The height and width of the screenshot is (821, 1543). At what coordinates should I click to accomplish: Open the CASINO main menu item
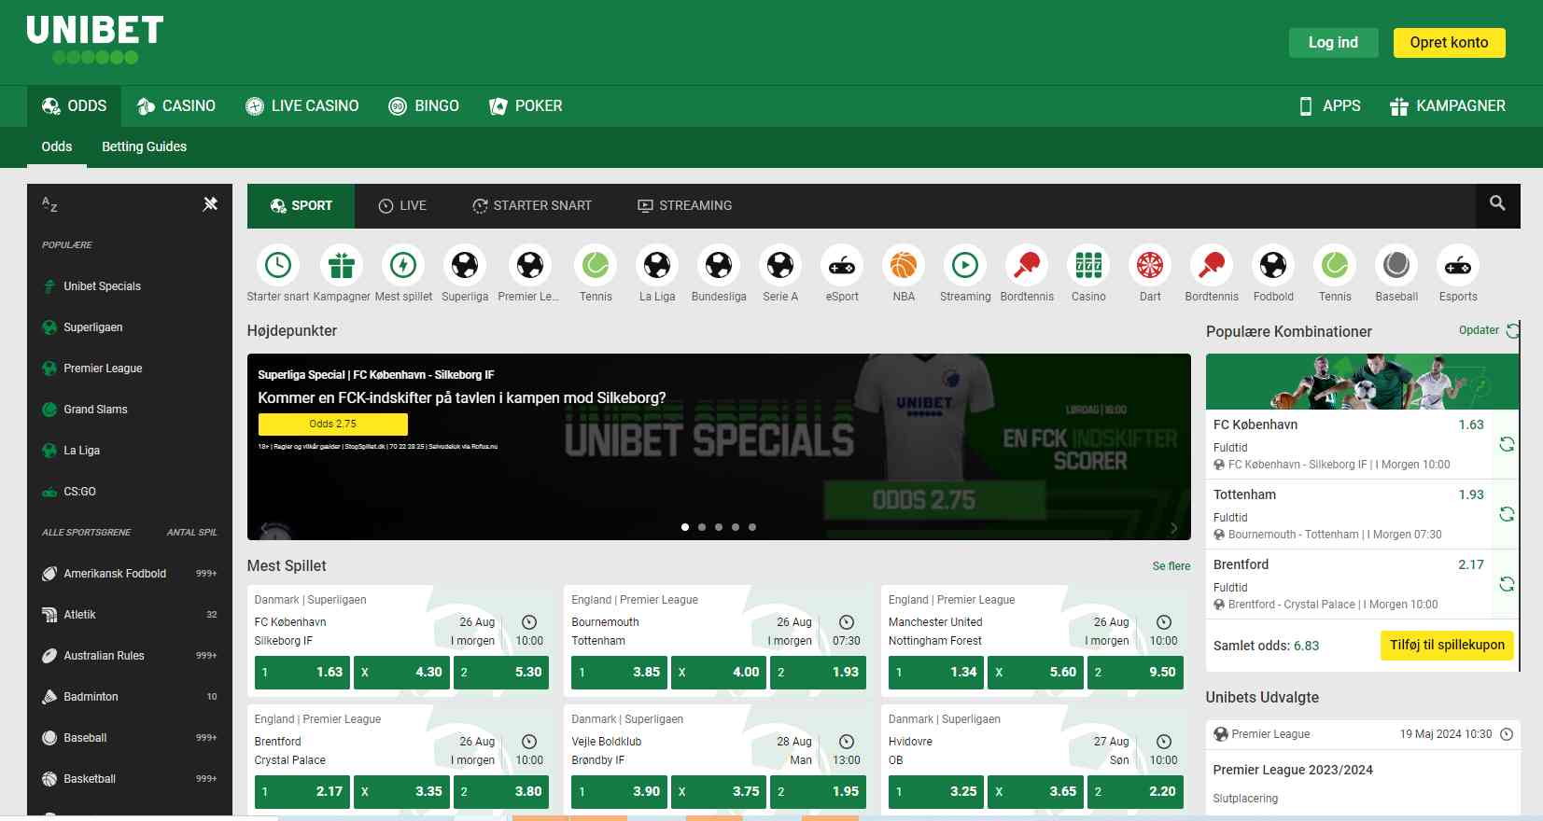tap(176, 106)
